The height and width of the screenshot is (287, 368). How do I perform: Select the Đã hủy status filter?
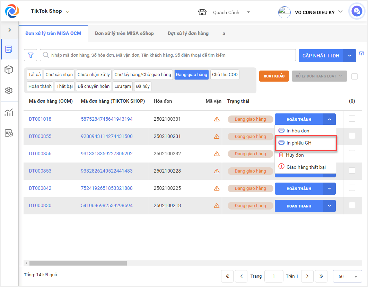143,86
